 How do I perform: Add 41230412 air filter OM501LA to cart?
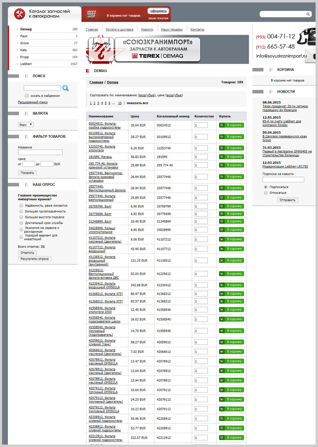click(x=231, y=285)
